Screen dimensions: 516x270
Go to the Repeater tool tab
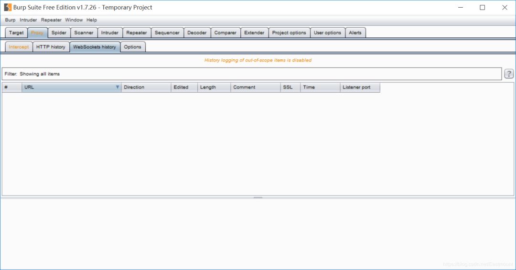pos(137,32)
